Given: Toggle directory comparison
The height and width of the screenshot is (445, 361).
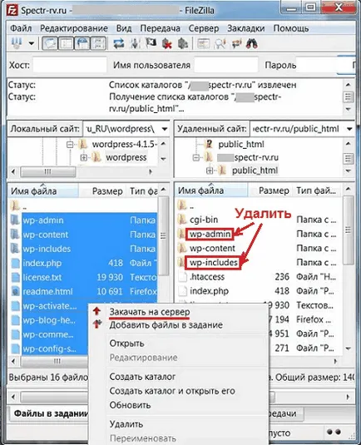Looking at the screenshot, I should (x=220, y=44).
